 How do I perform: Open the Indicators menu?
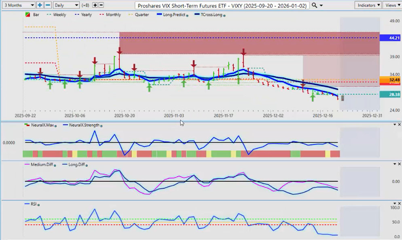(368, 5)
